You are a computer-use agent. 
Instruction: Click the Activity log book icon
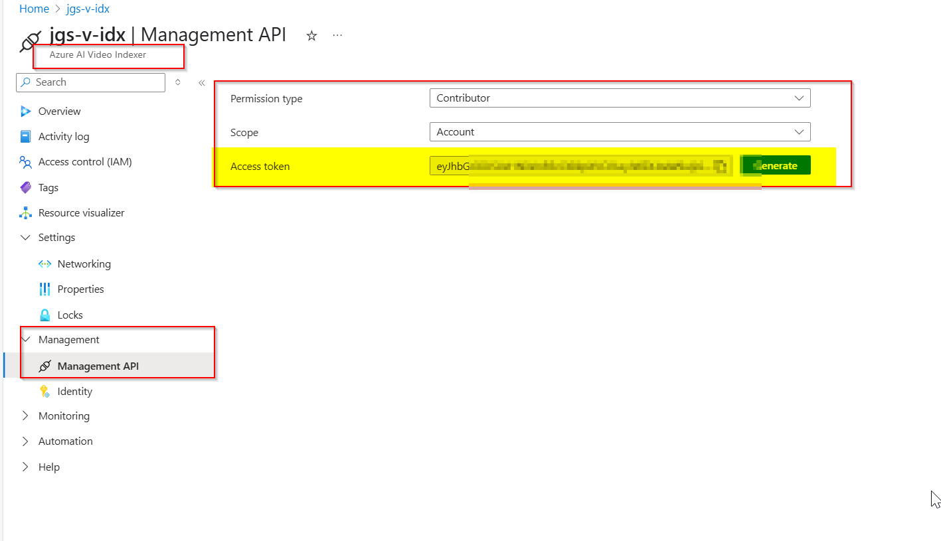pos(26,136)
